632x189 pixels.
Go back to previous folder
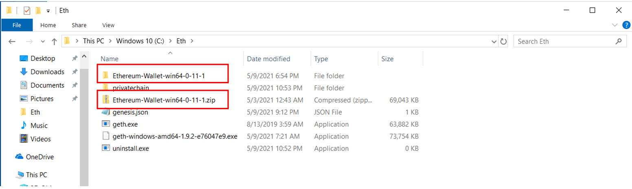[x=12, y=41]
